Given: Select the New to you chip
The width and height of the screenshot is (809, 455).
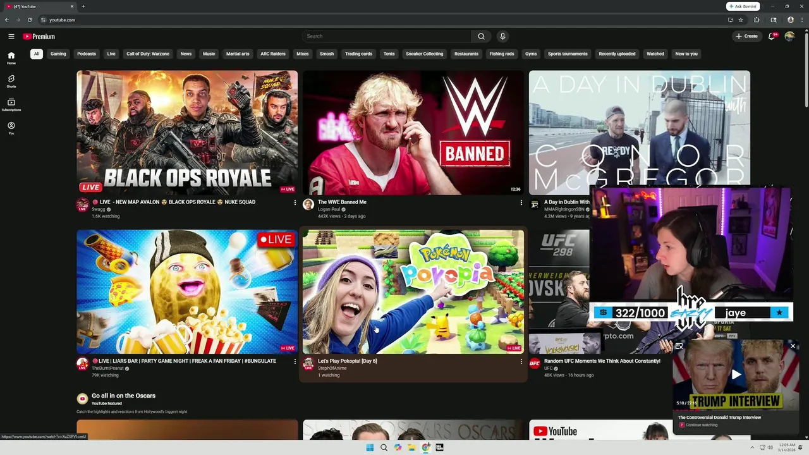Looking at the screenshot, I should [x=686, y=54].
